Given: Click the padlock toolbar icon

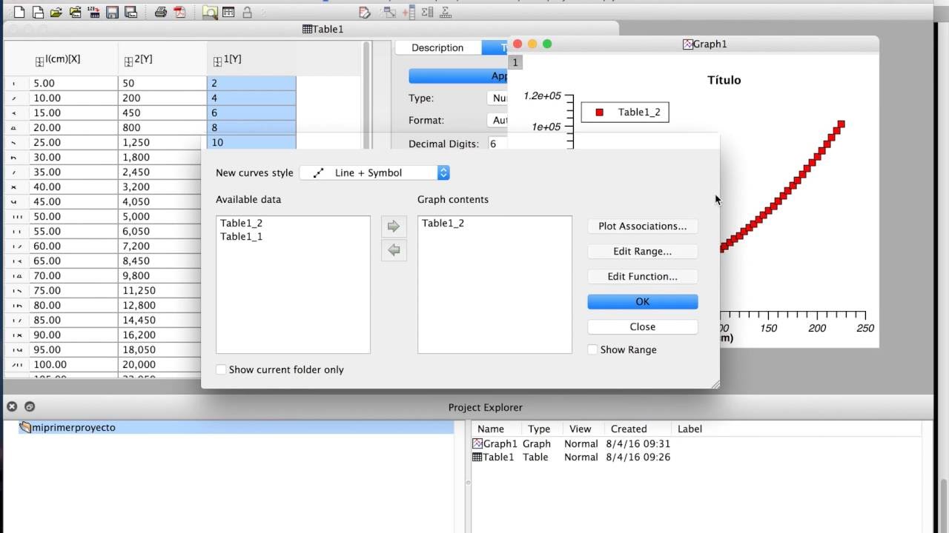Looking at the screenshot, I should point(247,12).
